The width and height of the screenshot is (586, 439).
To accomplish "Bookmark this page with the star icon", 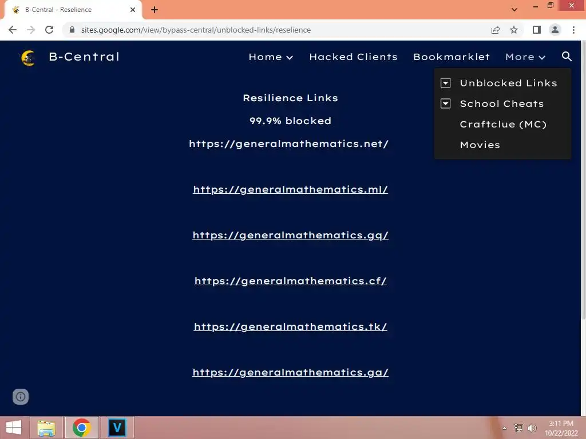I will 514,30.
